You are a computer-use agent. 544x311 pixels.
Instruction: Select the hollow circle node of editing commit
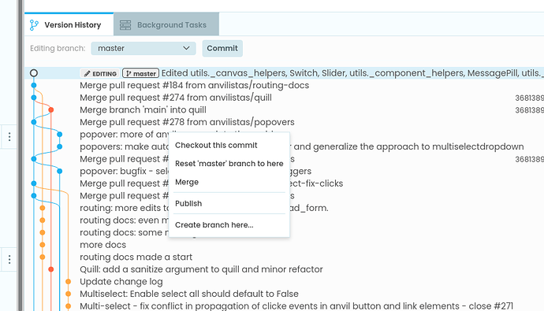pyautogui.click(x=34, y=73)
